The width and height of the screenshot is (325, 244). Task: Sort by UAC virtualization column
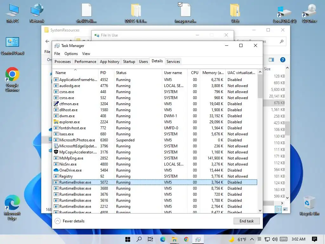[241, 73]
